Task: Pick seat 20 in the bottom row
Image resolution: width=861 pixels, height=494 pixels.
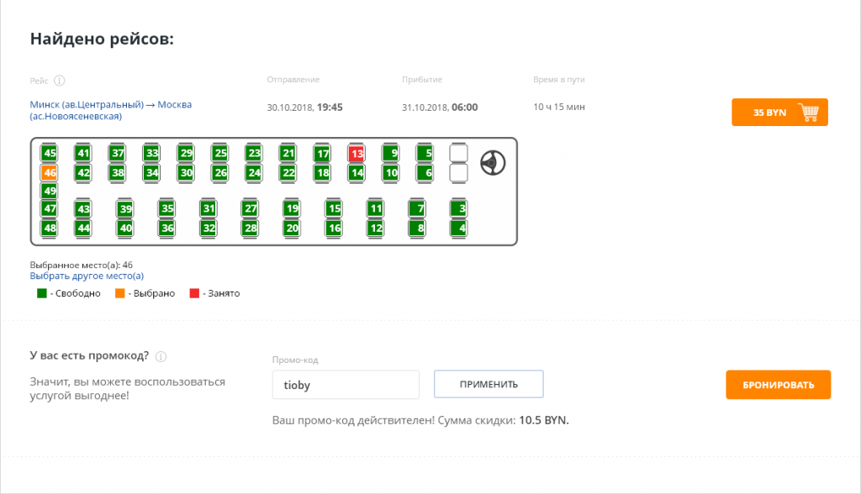Action: click(x=292, y=228)
